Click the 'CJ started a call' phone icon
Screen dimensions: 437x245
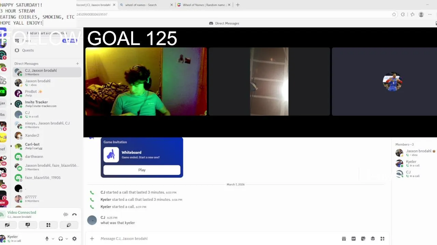[x=92, y=192]
